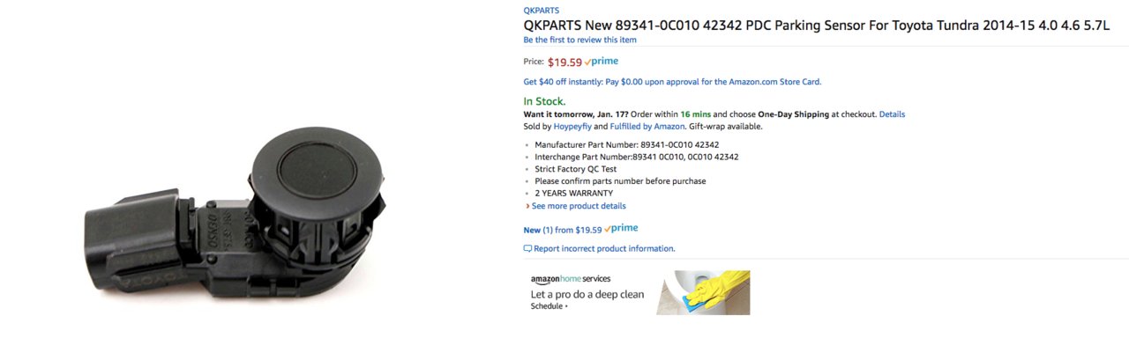Open the shipping Details link
The height and width of the screenshot is (338, 1129).
click(892, 114)
